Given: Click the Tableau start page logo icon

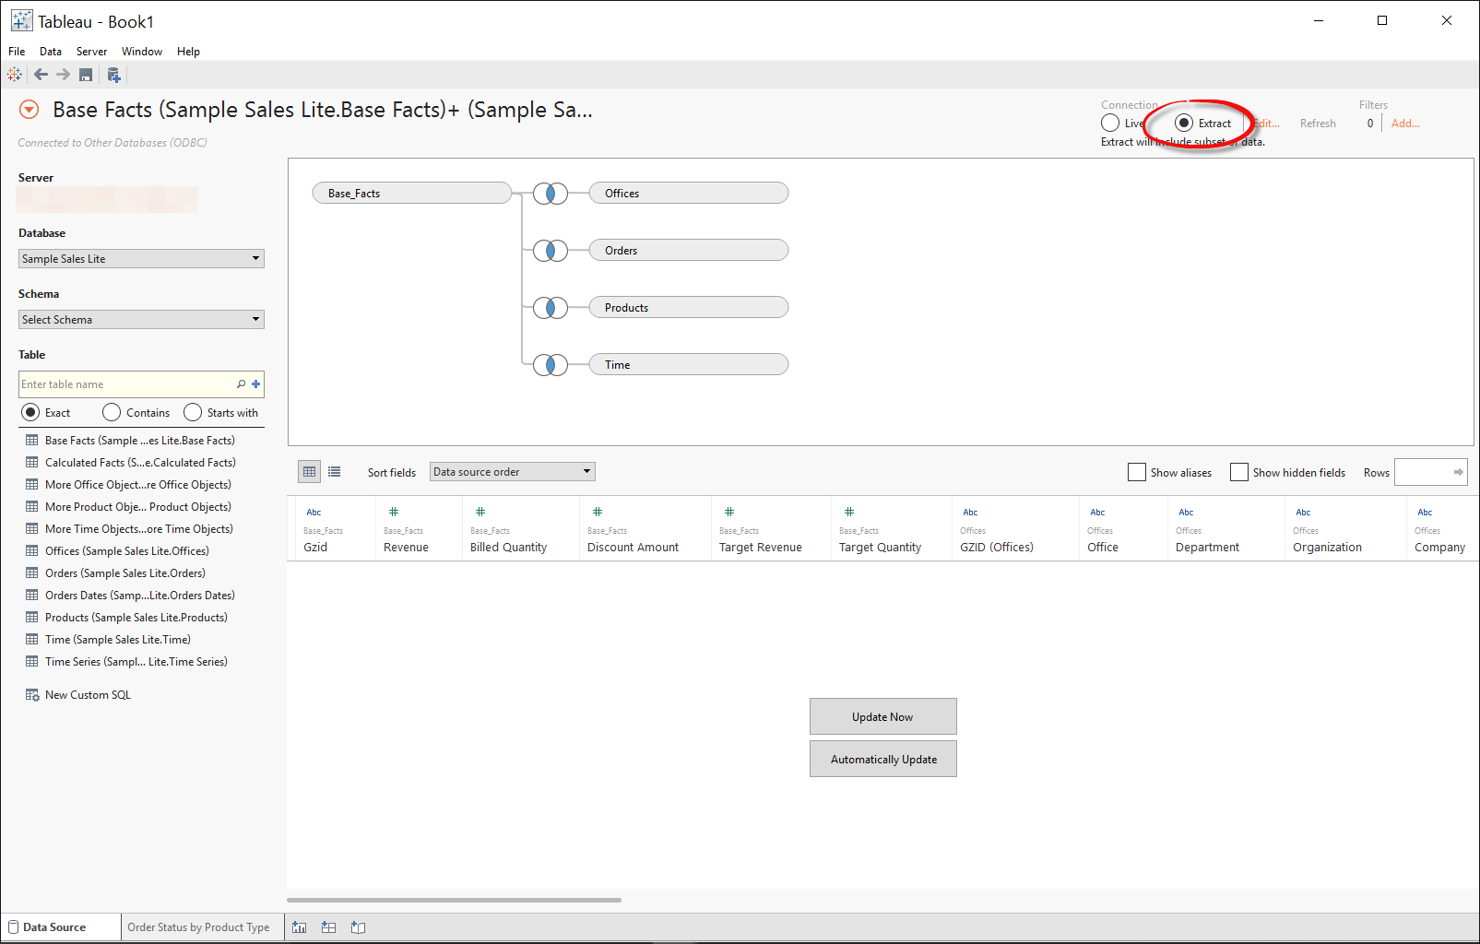Looking at the screenshot, I should [15, 75].
